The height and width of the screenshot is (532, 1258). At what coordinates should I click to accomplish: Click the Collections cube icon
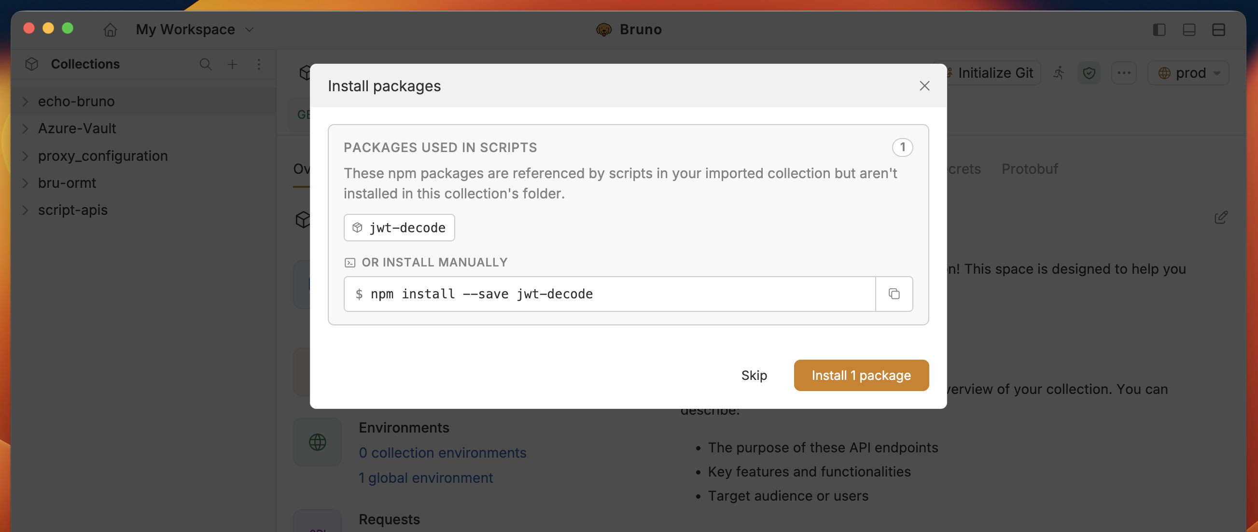[32, 64]
